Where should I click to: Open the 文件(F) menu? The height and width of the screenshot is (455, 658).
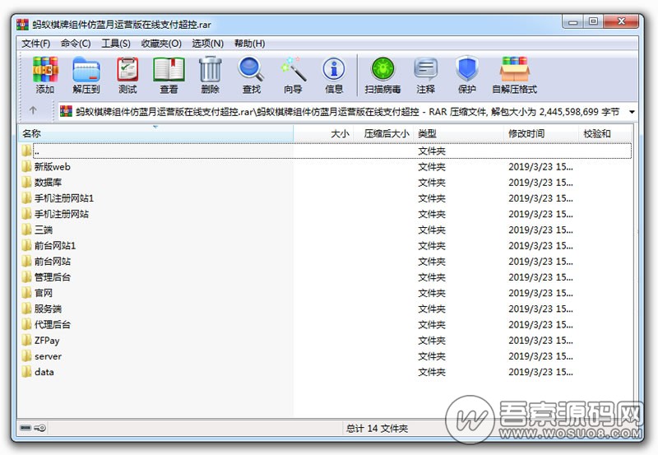(x=36, y=44)
